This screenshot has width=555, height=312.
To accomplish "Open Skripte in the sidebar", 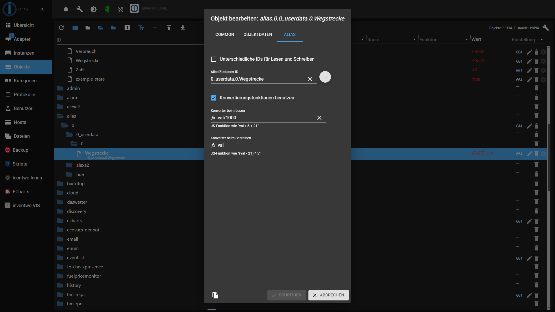I will [x=26, y=164].
